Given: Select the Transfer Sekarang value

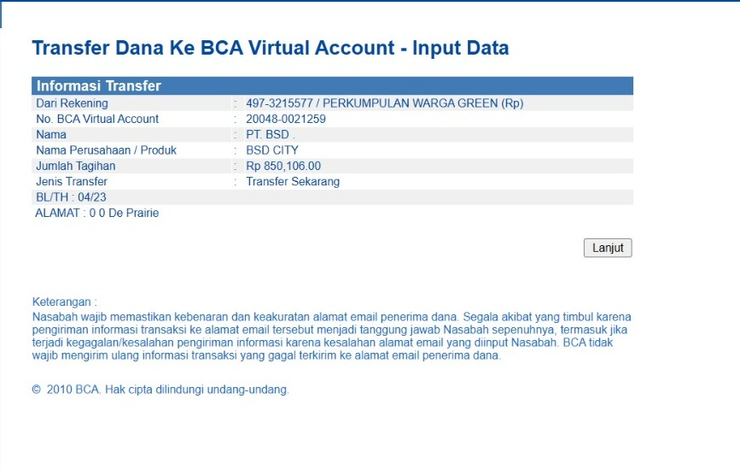Looking at the screenshot, I should pyautogui.click(x=293, y=181).
